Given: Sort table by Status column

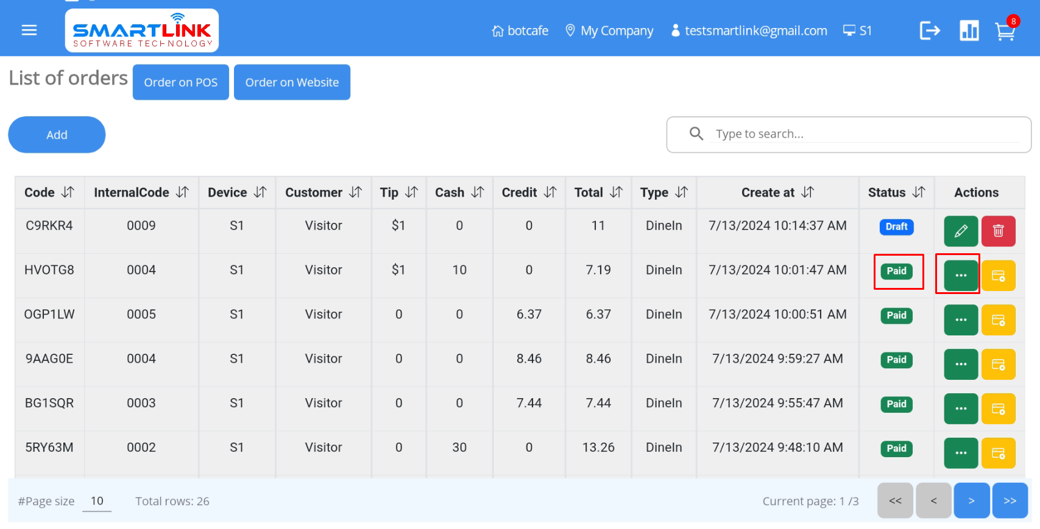Looking at the screenshot, I should [x=918, y=192].
